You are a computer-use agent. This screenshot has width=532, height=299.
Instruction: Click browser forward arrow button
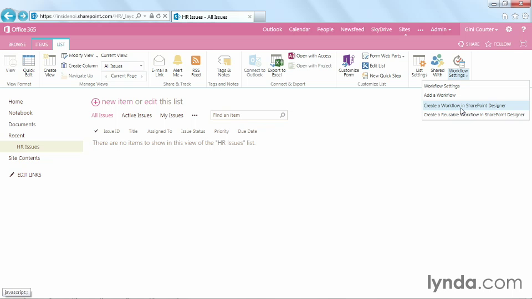pos(23,16)
